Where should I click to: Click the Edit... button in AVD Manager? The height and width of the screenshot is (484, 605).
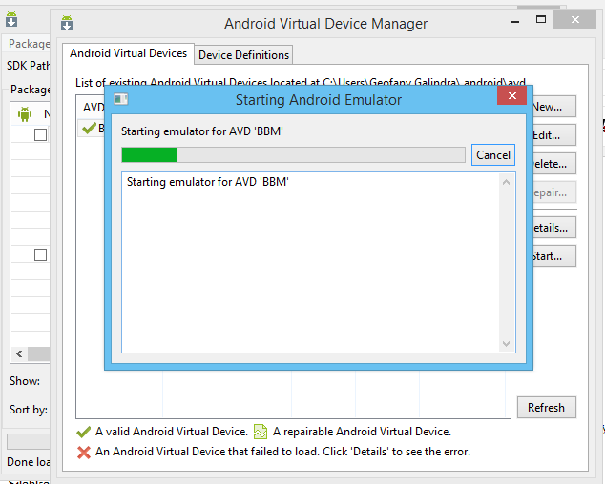click(x=554, y=135)
